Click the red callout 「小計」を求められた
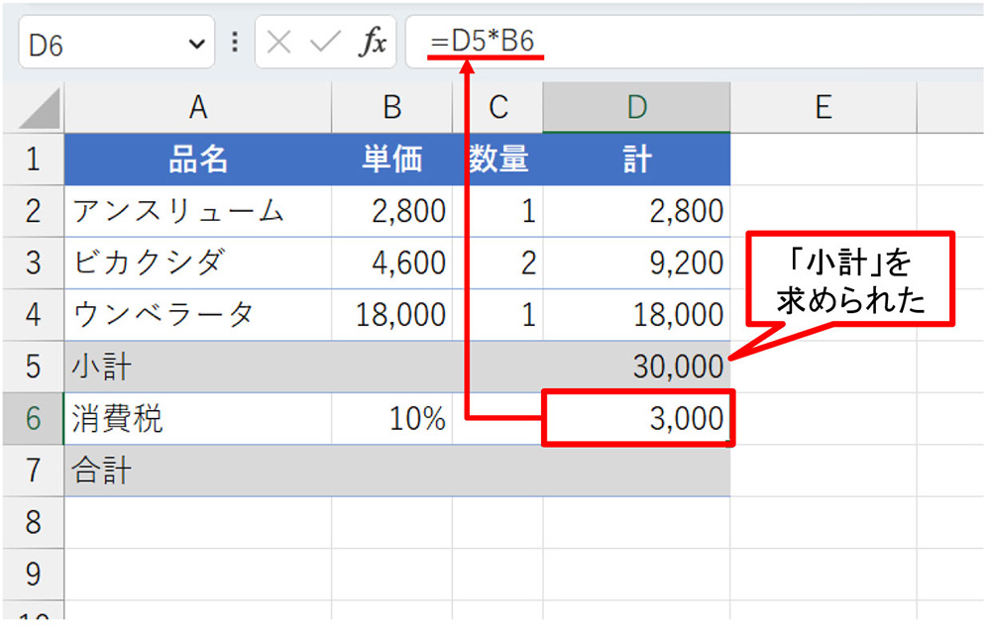991x636 pixels. (849, 279)
